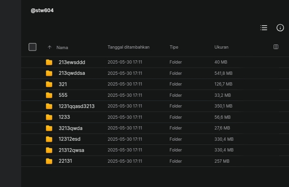
Task: Sort by the Ukuran column header
Action: pos(221,47)
